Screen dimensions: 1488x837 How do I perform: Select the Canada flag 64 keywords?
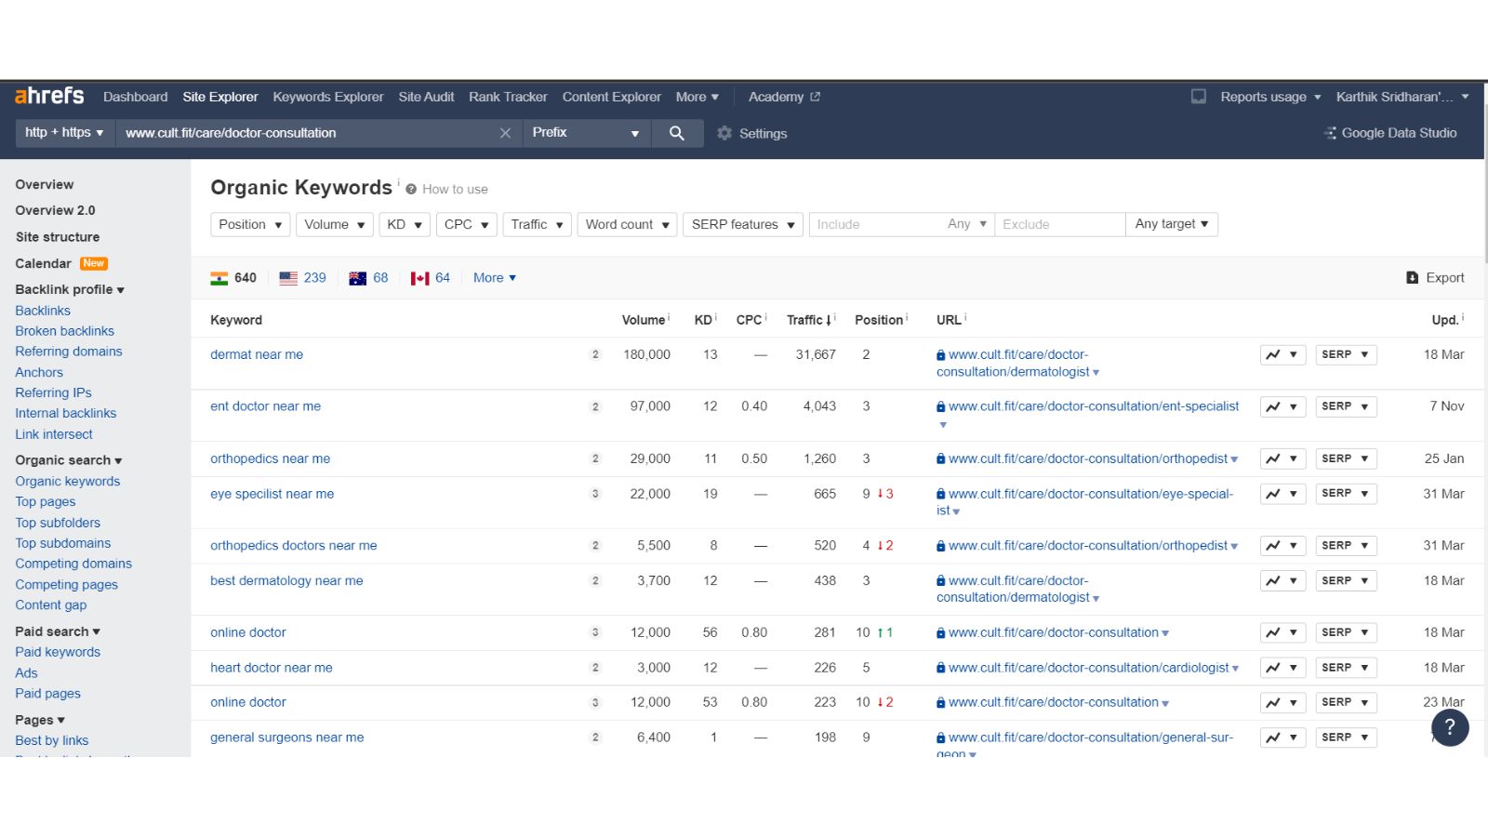[x=431, y=277]
